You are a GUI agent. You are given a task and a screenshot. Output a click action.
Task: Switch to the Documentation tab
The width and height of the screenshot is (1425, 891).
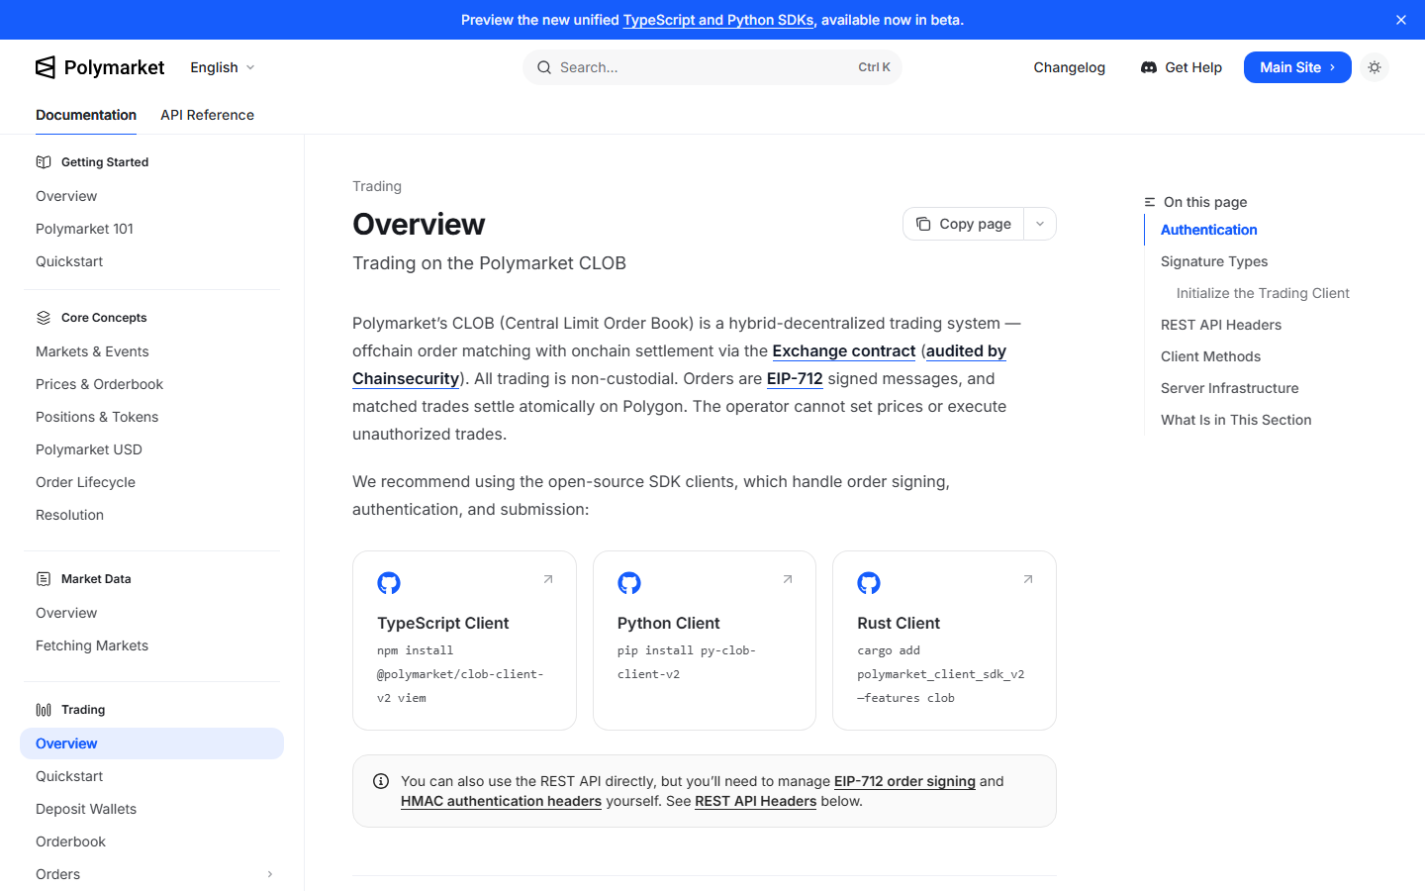pyautogui.click(x=86, y=115)
